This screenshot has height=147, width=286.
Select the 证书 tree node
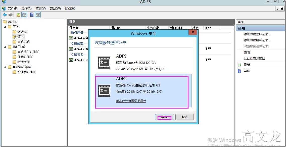click(20, 37)
